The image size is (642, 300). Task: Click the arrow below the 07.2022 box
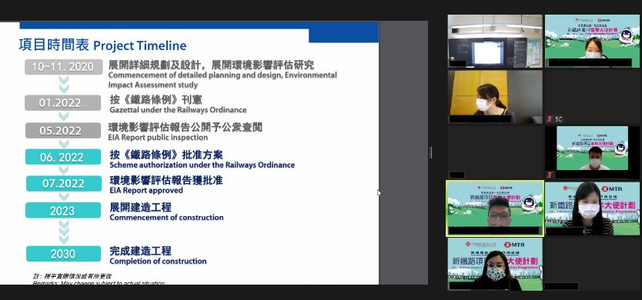pos(63,196)
